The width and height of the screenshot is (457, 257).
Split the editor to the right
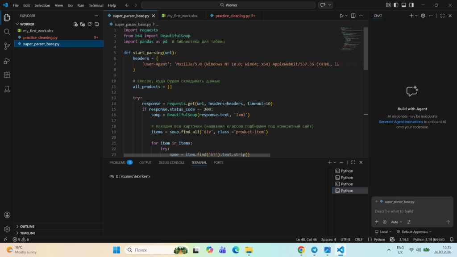point(353,16)
